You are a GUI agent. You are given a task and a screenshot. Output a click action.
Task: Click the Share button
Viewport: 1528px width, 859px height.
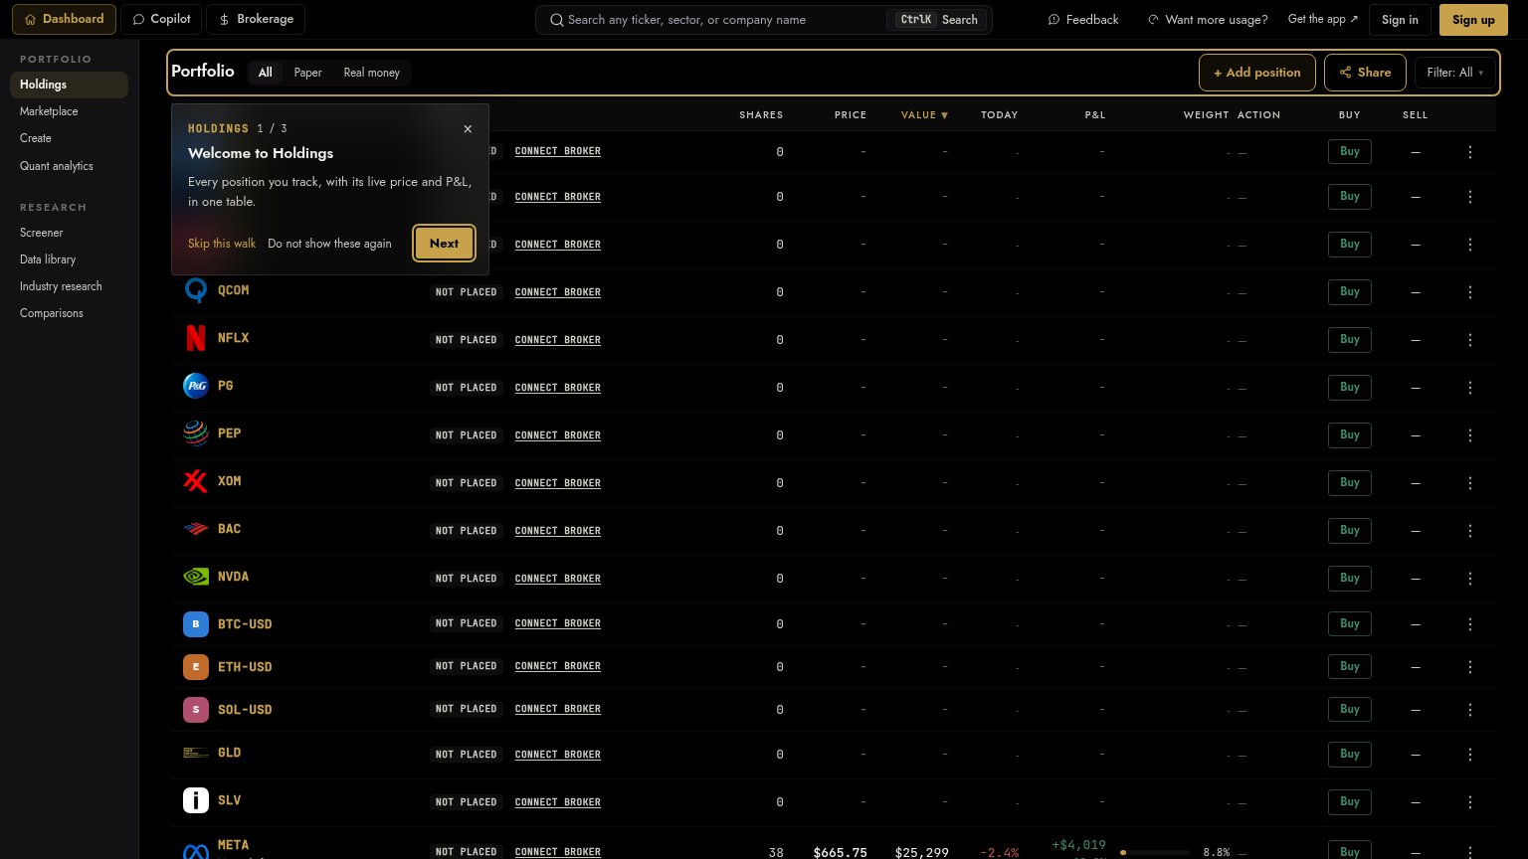click(1365, 73)
